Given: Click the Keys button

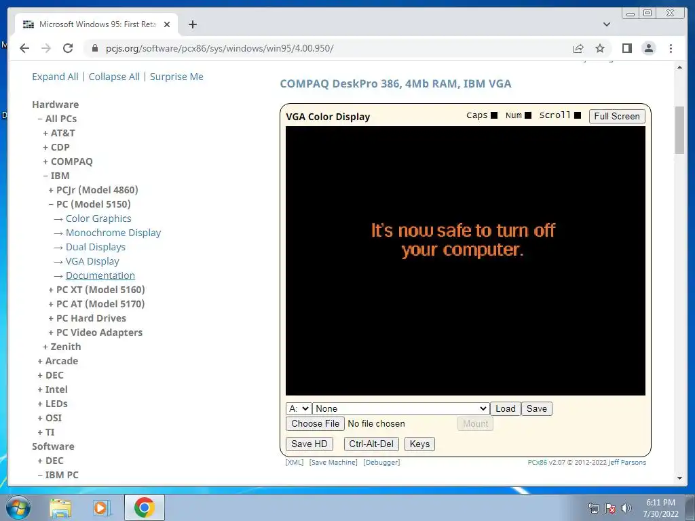Looking at the screenshot, I should click(419, 444).
